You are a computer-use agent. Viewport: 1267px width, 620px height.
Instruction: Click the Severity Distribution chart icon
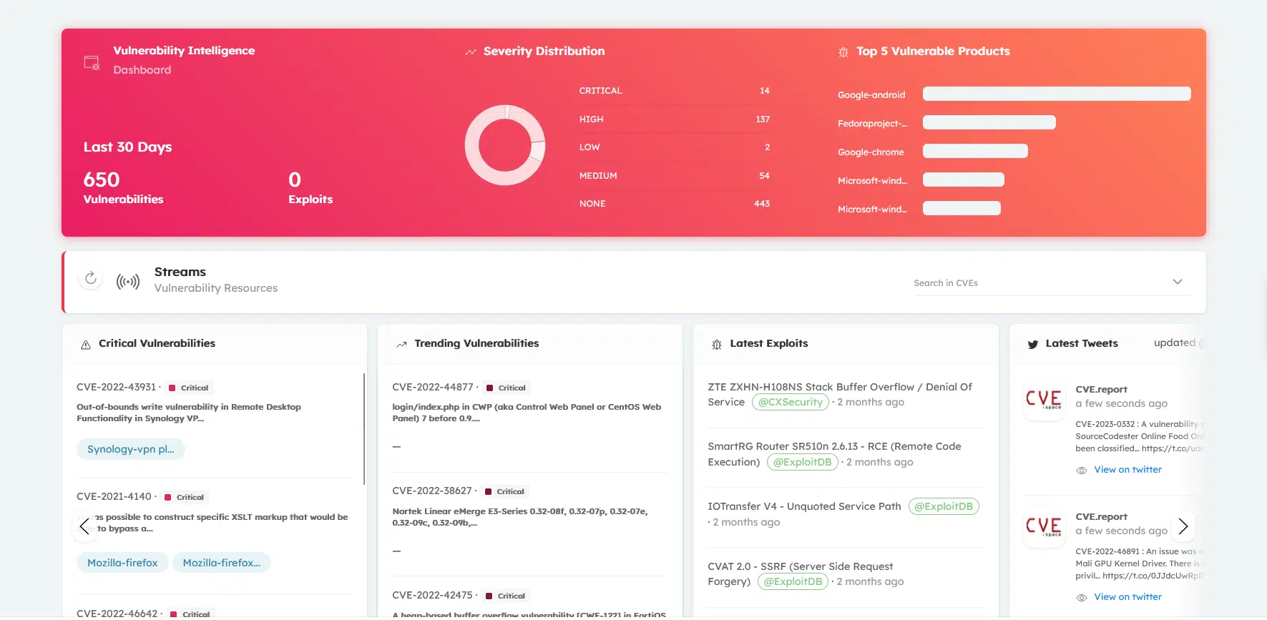(470, 52)
